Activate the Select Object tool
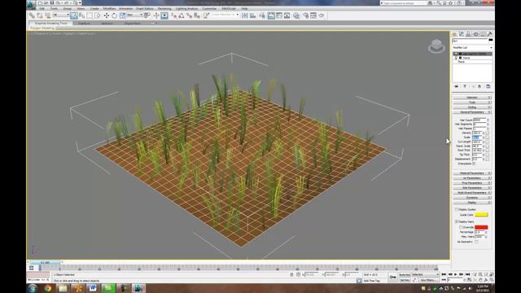The width and height of the screenshot is (521, 293). point(74,15)
